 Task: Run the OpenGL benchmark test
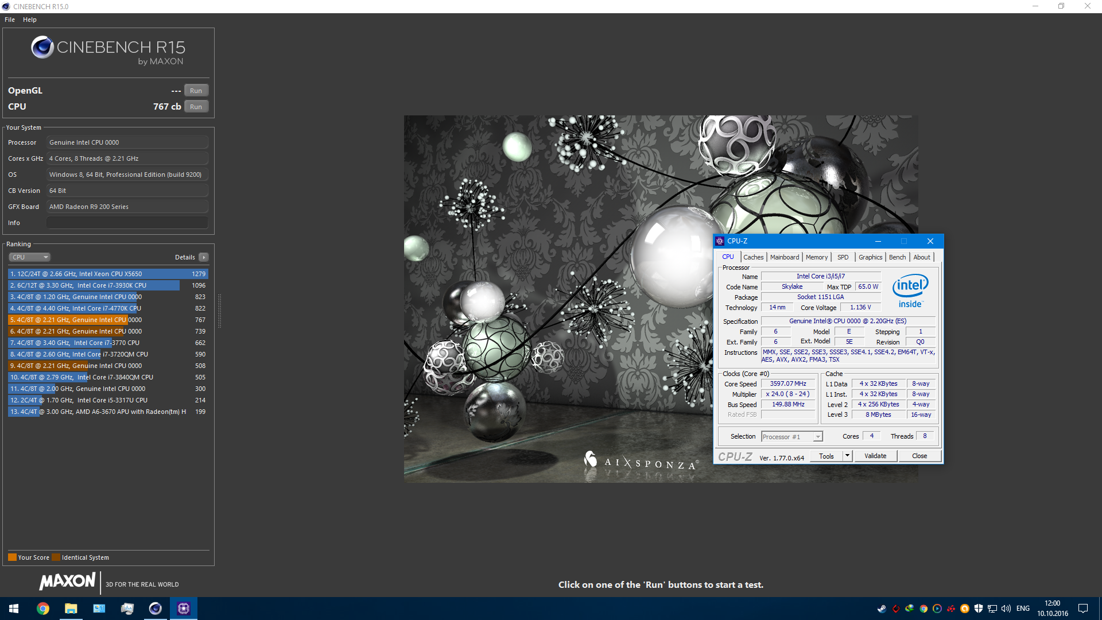click(x=196, y=91)
